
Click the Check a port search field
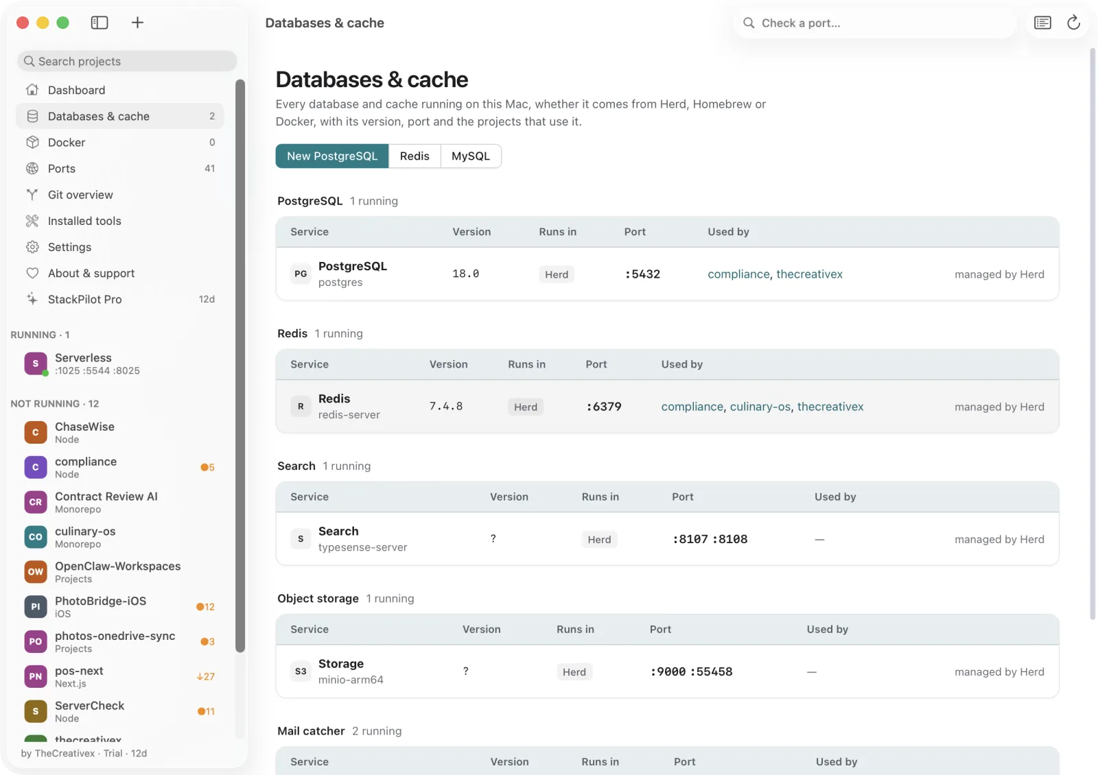[x=875, y=23]
